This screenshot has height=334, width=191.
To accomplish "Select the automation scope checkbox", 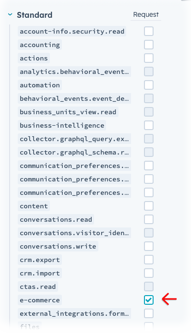I will tap(149, 85).
